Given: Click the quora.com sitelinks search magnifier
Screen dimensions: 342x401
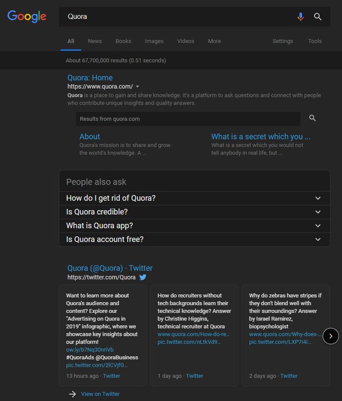Looking at the screenshot, I should click(312, 118).
